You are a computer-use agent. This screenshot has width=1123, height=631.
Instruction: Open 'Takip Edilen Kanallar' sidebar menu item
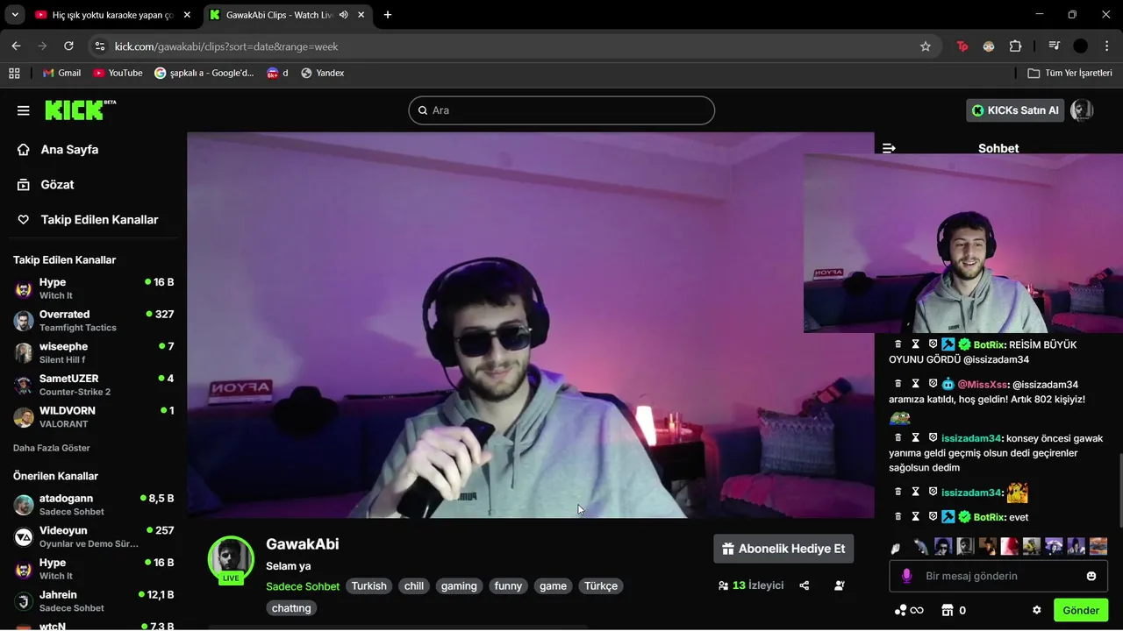pyautogui.click(x=88, y=220)
